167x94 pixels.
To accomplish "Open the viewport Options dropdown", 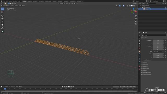I will click(x=135, y=3).
